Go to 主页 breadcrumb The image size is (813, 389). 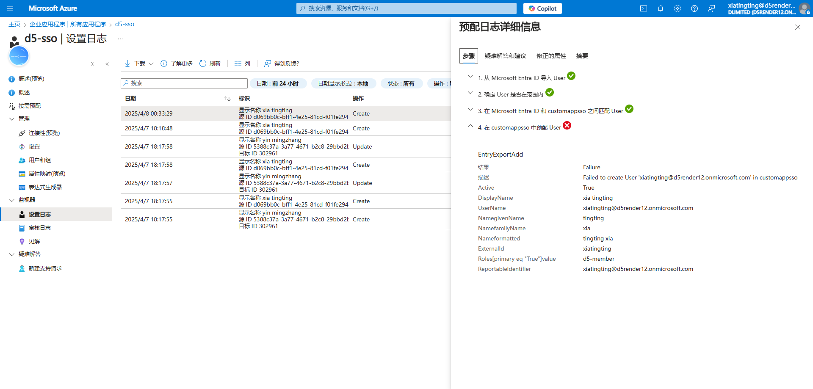pyautogui.click(x=14, y=24)
